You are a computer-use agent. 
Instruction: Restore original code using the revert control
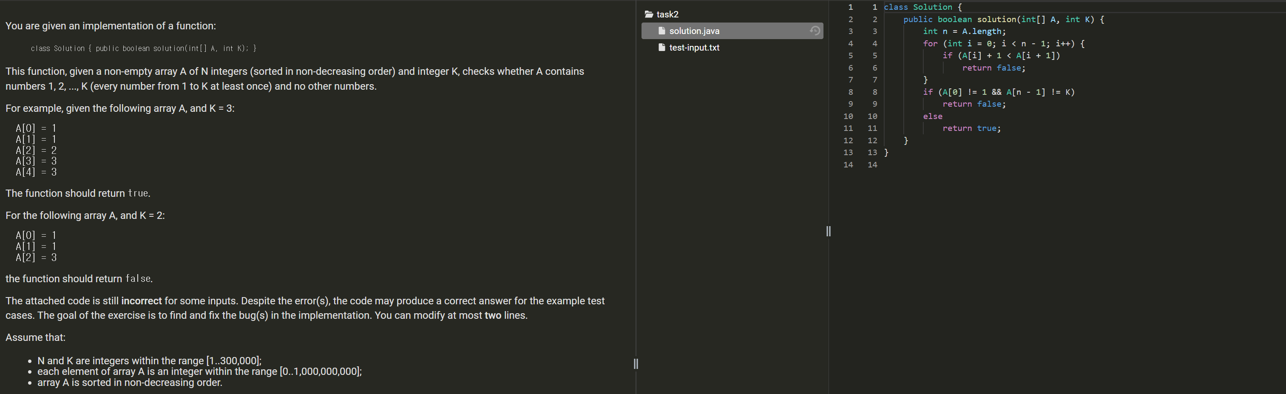(815, 31)
